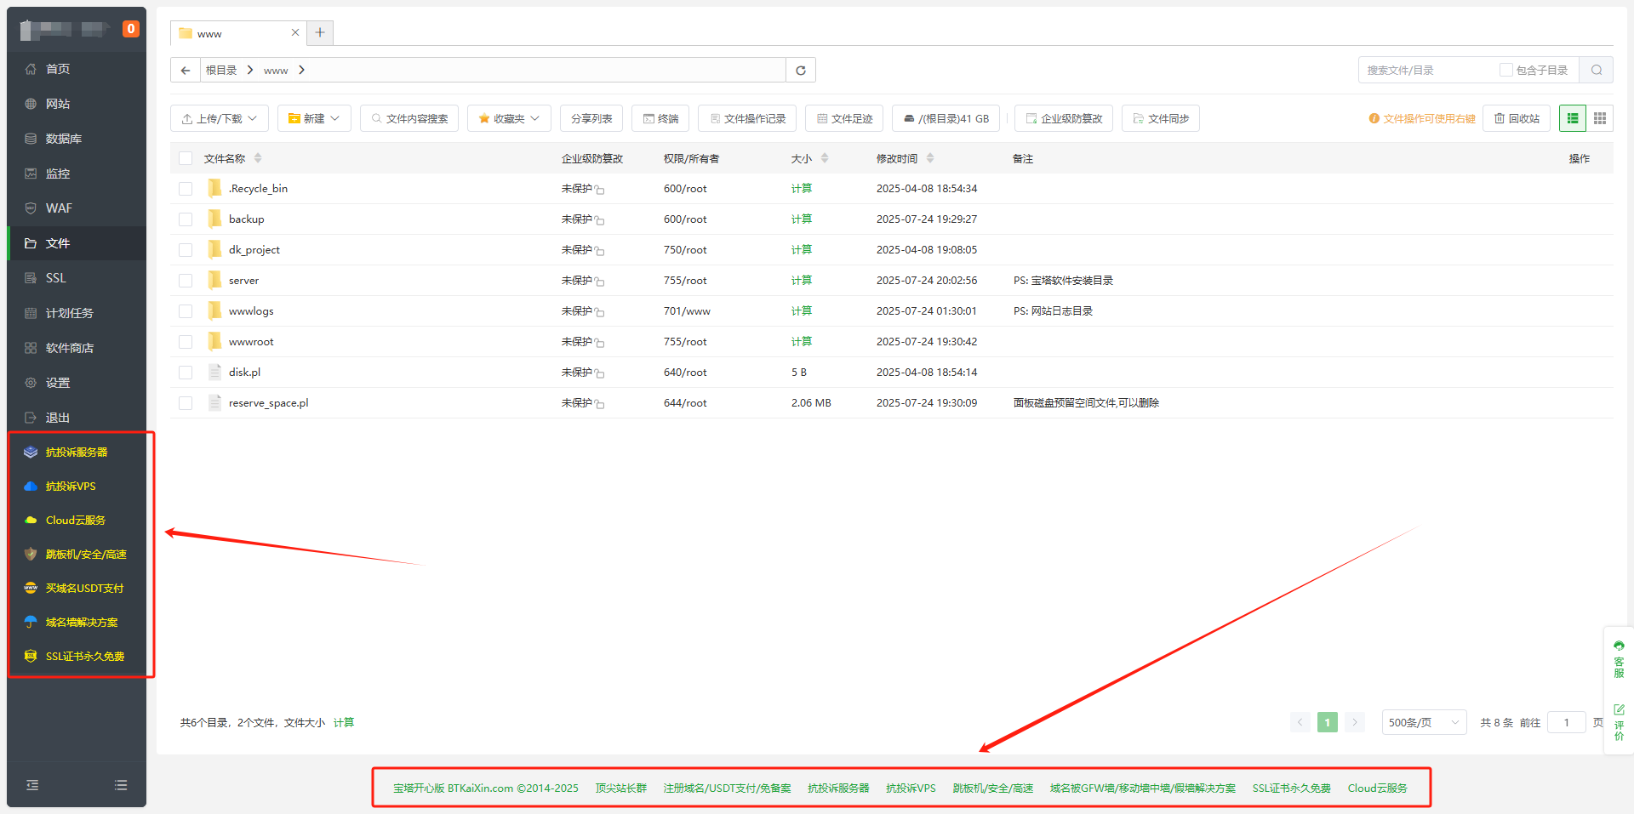Click the SSL shield icon in sidebar
This screenshot has width=1634, height=814.
pyautogui.click(x=31, y=278)
